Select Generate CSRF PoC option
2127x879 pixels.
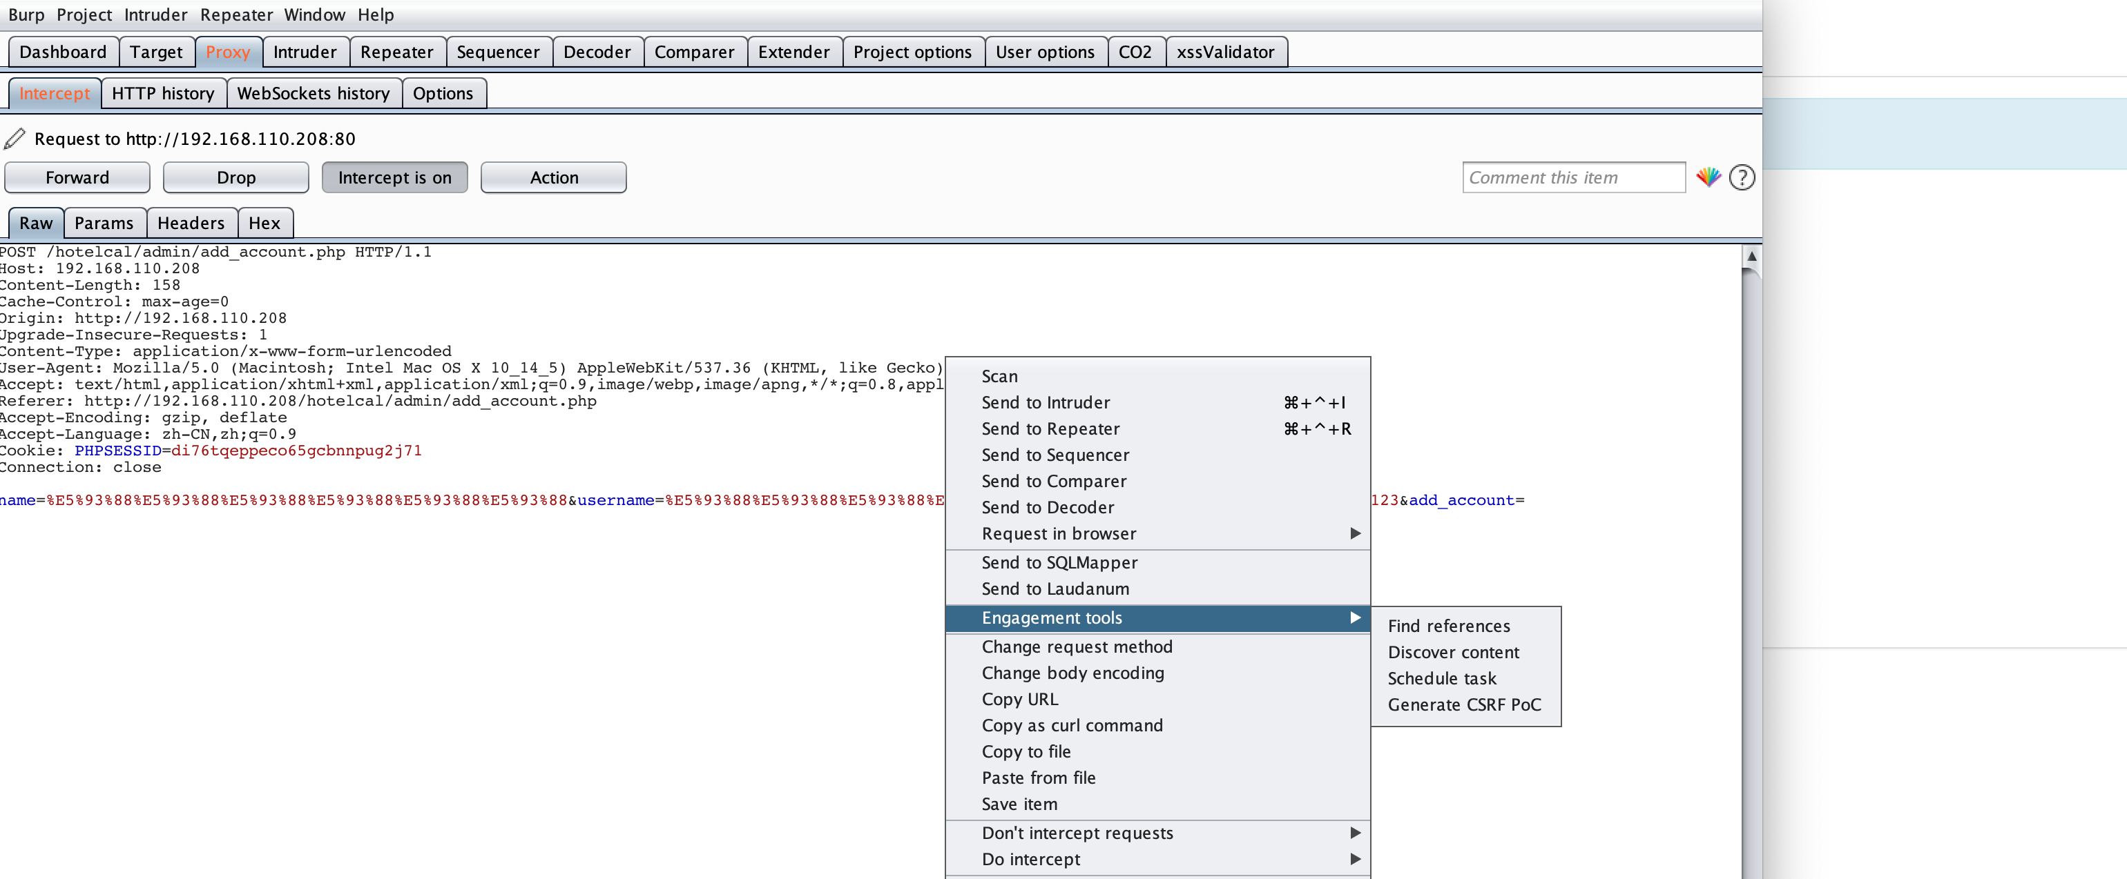click(1464, 705)
